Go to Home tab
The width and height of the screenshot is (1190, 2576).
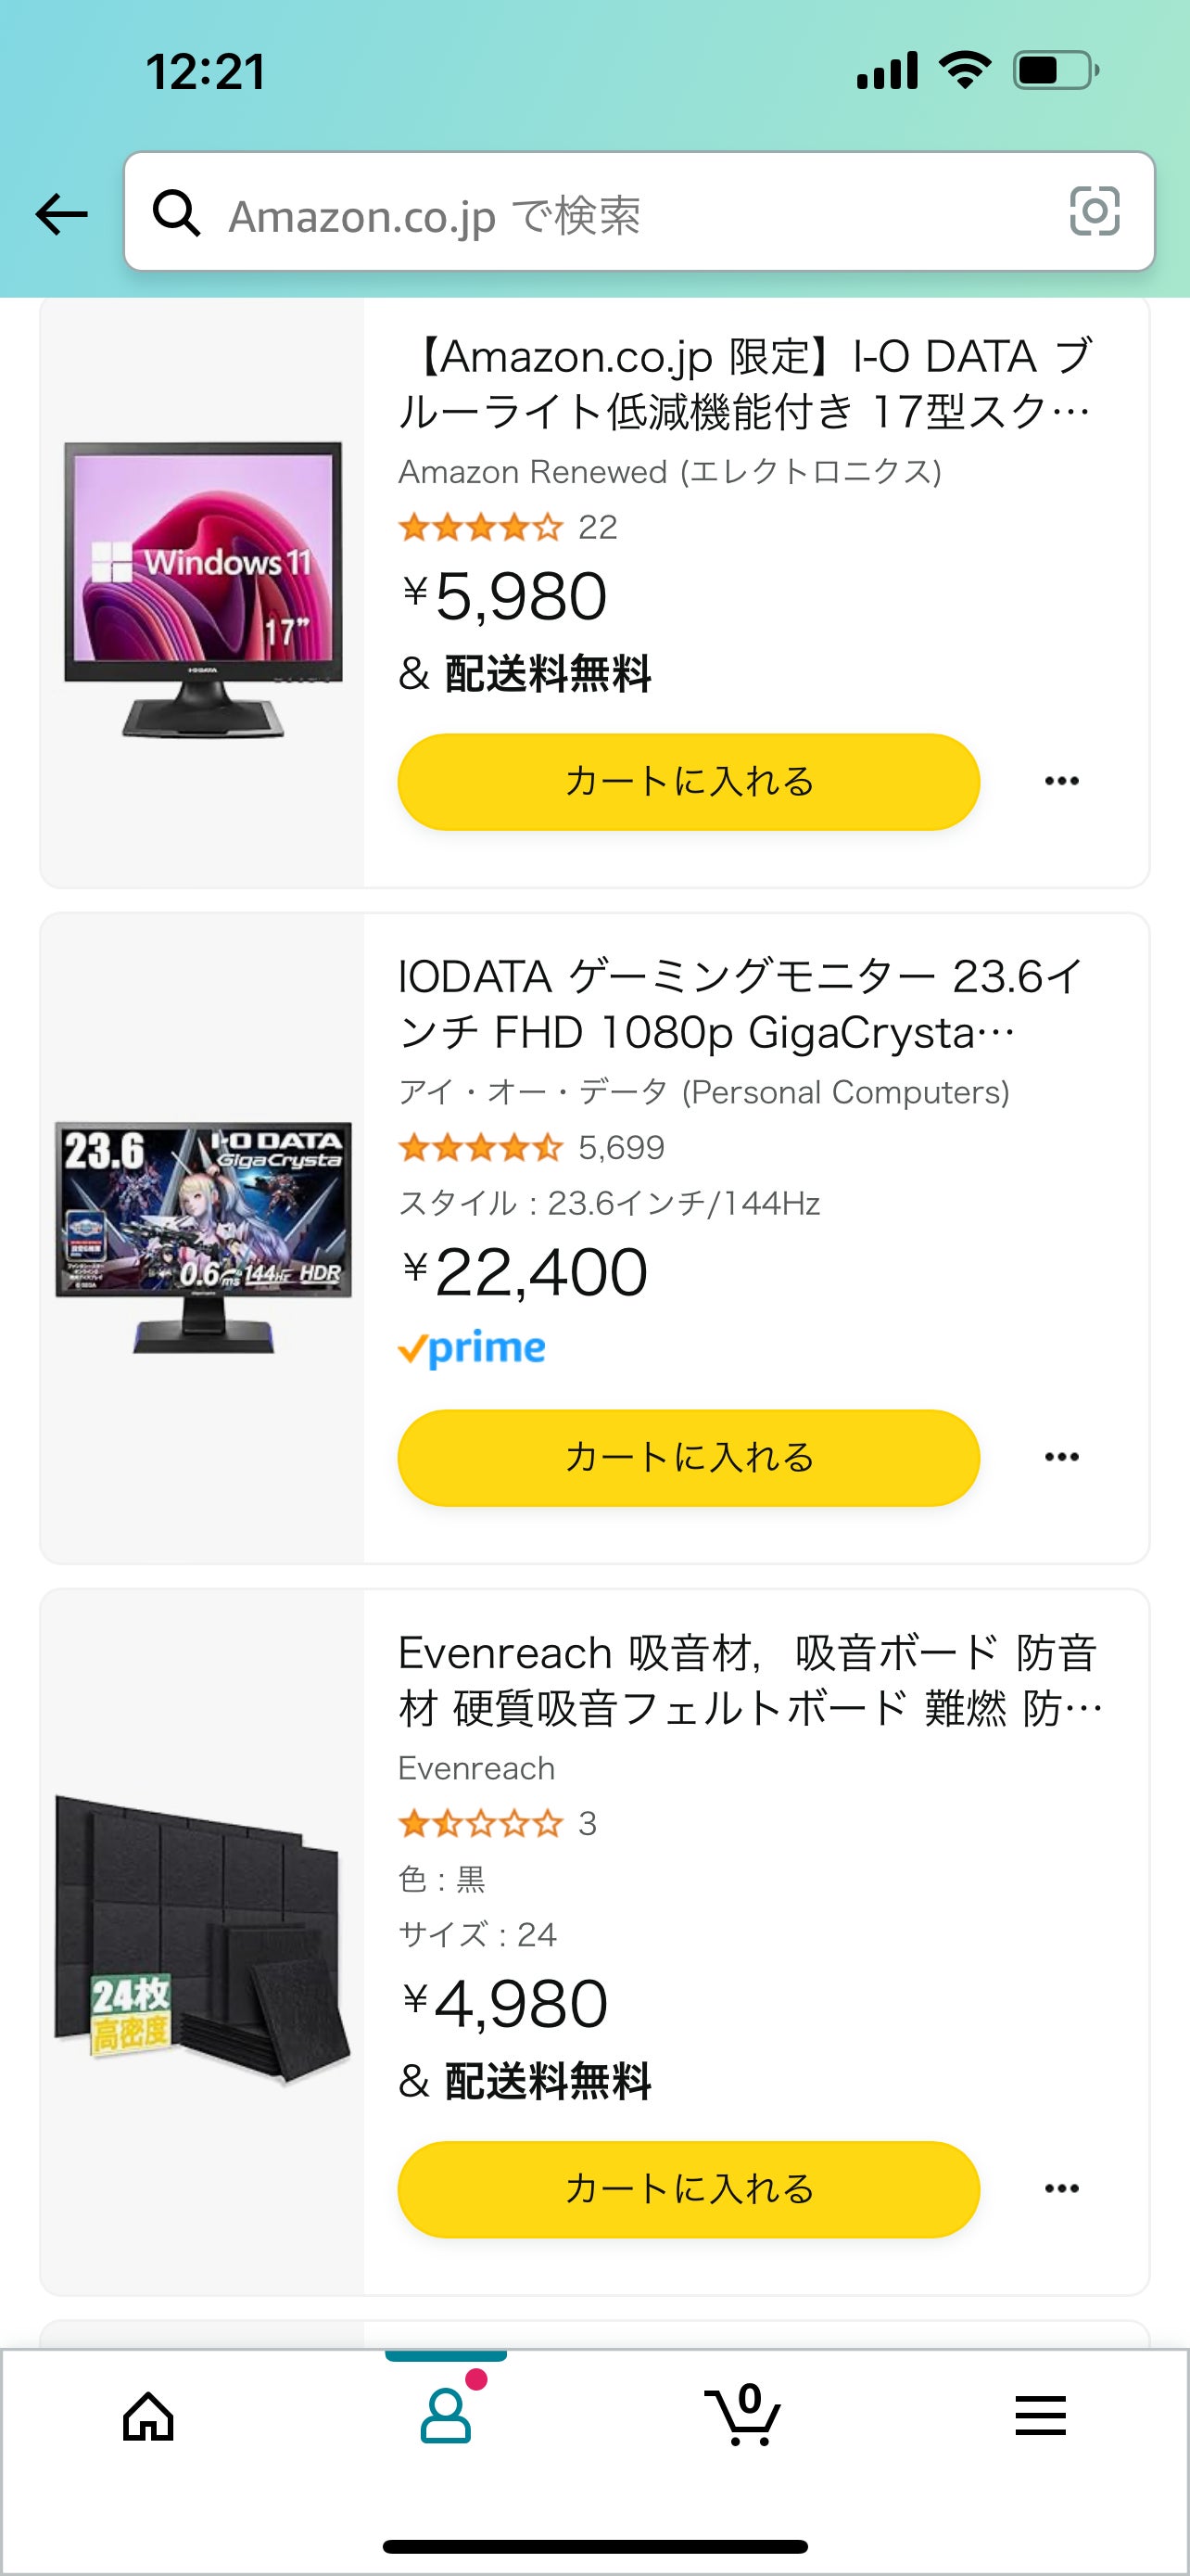coord(148,2418)
